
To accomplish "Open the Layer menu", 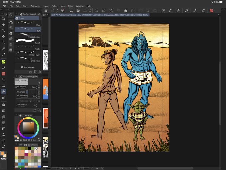I will point(46,6).
